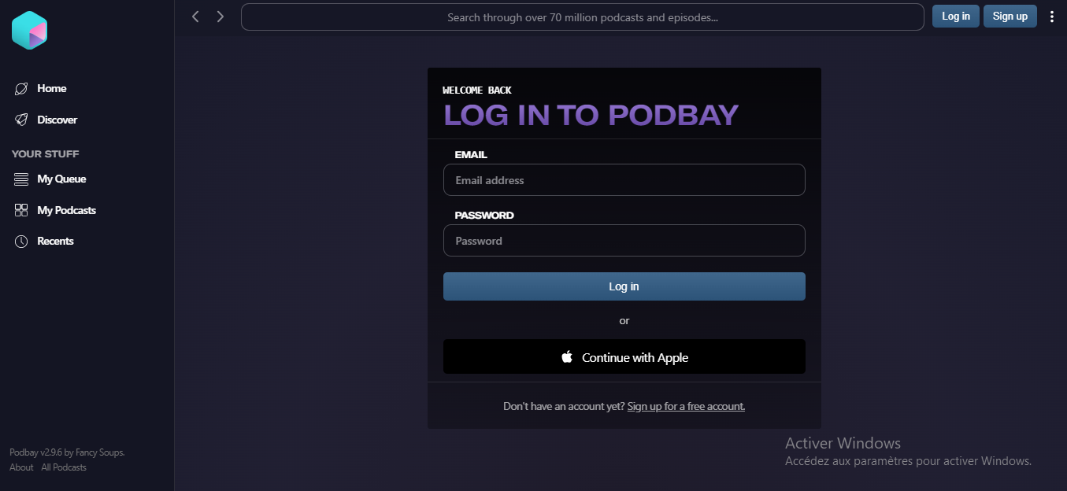Open the All Podcasts footer link
Image resolution: width=1067 pixels, height=491 pixels.
click(64, 467)
